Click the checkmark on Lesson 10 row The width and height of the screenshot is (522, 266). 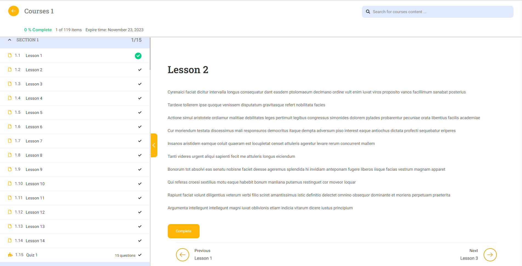pos(140,184)
